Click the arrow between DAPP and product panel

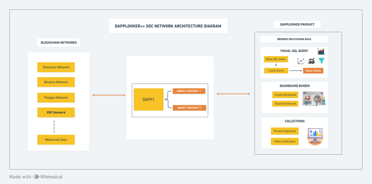pyautogui.click(x=233, y=94)
